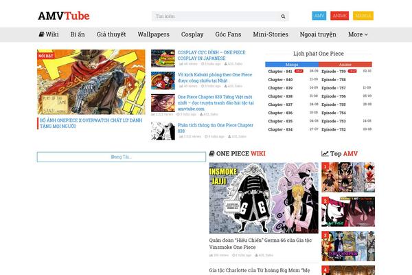Open Chapter 839 Tiếng Việt thumbnail

pyautogui.click(x=163, y=103)
